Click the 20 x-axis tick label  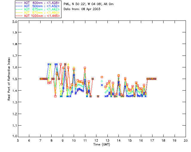point(186,140)
